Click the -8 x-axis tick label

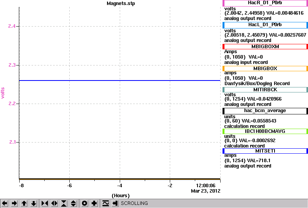21,186
